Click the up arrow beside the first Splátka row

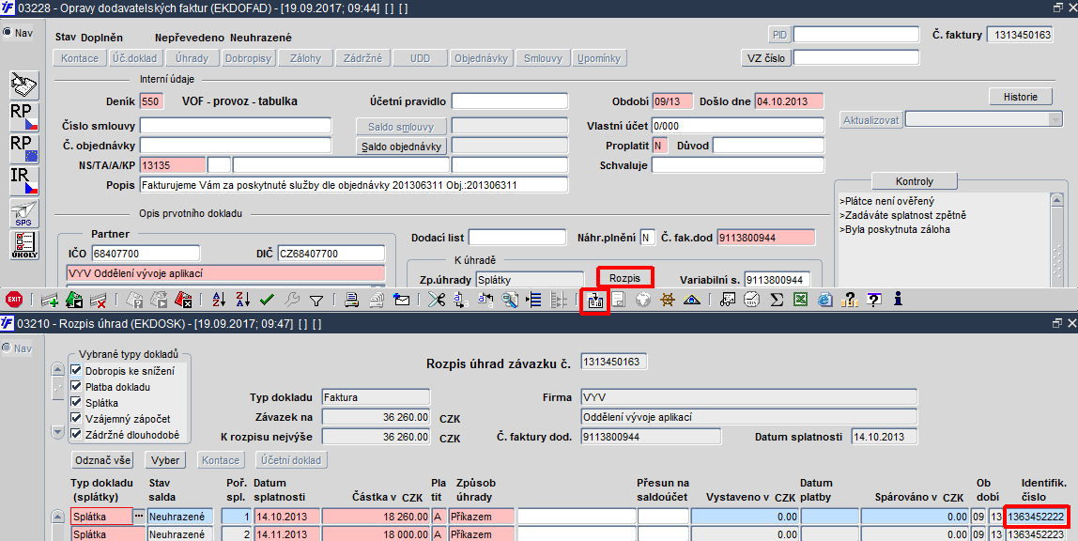[58, 517]
